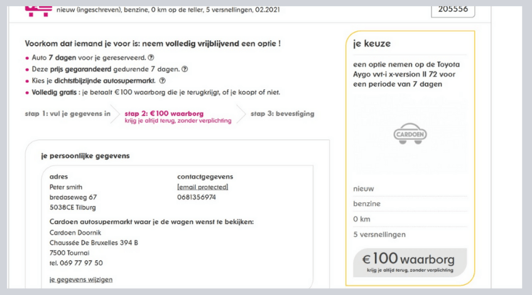532x295 pixels.
Task: Click the 'Volledig gratis' bullet line
Action: 153,92
